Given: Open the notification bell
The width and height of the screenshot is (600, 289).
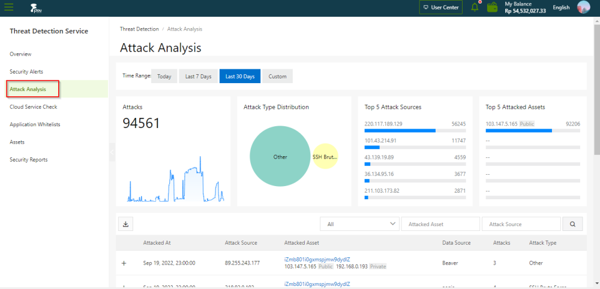Looking at the screenshot, I should point(475,7).
